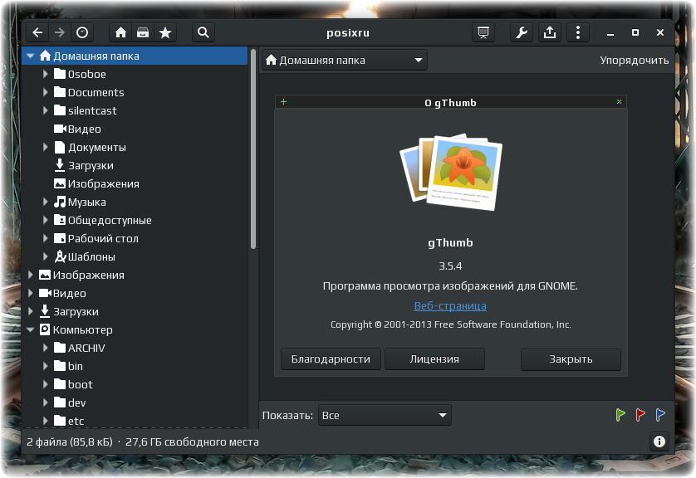
Task: Click the folder tree vertical scrollbar
Action: coord(253,149)
